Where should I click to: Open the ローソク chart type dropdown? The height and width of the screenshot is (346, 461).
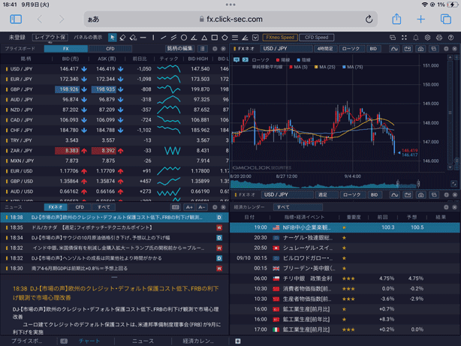(351, 49)
